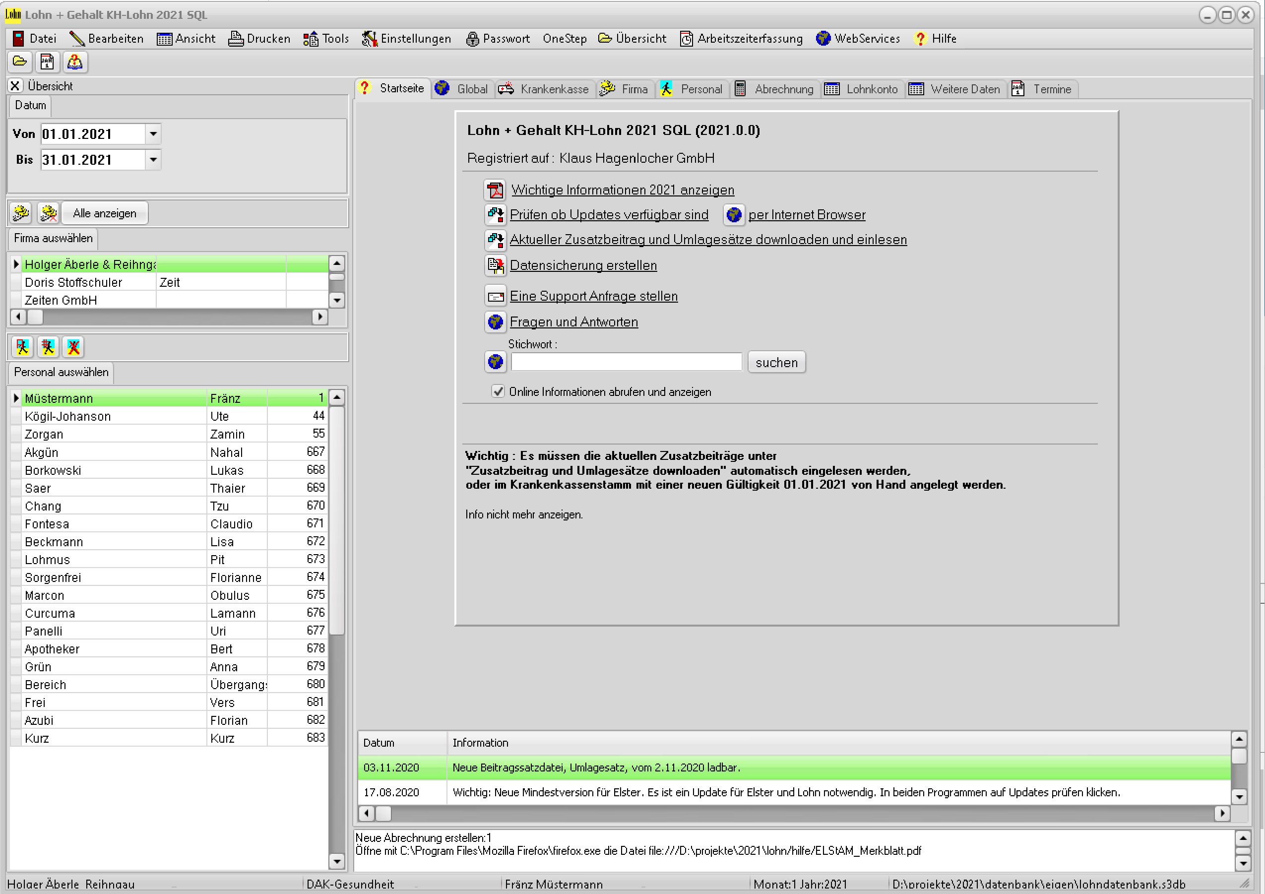Click the Firma auswählen tab label
This screenshot has height=894, width=1265.
pyautogui.click(x=54, y=239)
